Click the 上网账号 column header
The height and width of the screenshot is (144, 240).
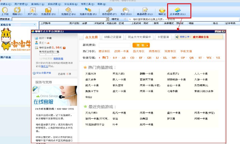click(46, 23)
